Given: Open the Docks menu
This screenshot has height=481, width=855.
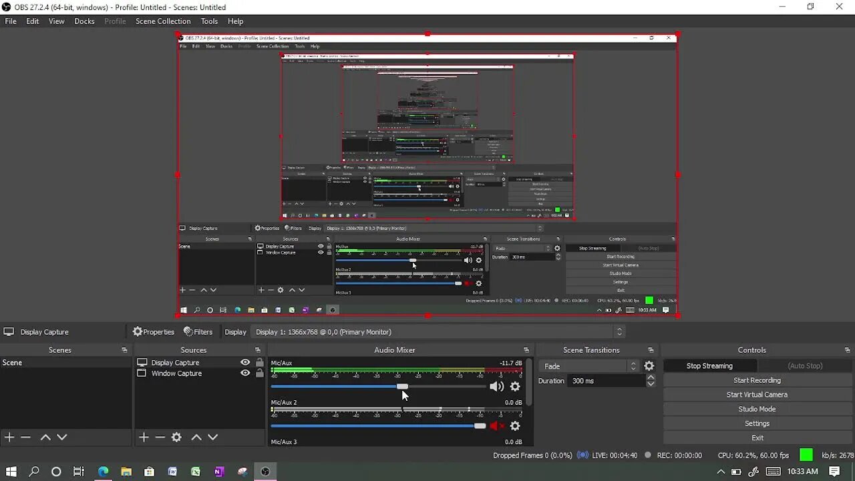Looking at the screenshot, I should [84, 21].
